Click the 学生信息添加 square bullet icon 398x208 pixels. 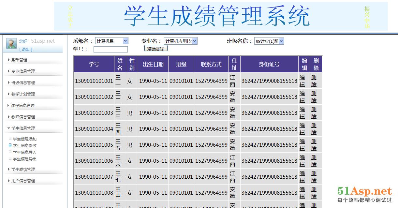[x=10, y=139]
